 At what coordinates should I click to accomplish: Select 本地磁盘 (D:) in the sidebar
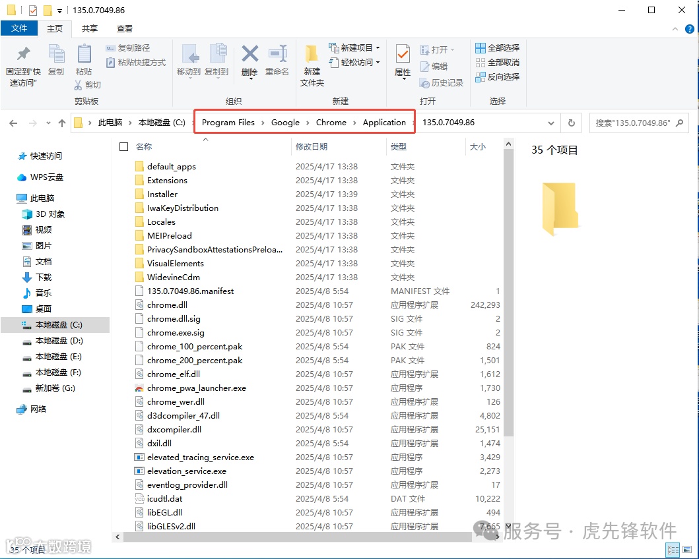[x=53, y=341]
